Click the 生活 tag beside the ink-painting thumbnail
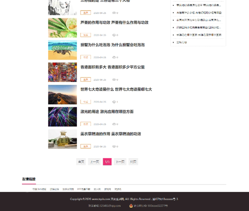The height and width of the screenshot is (211, 249). coord(86,13)
